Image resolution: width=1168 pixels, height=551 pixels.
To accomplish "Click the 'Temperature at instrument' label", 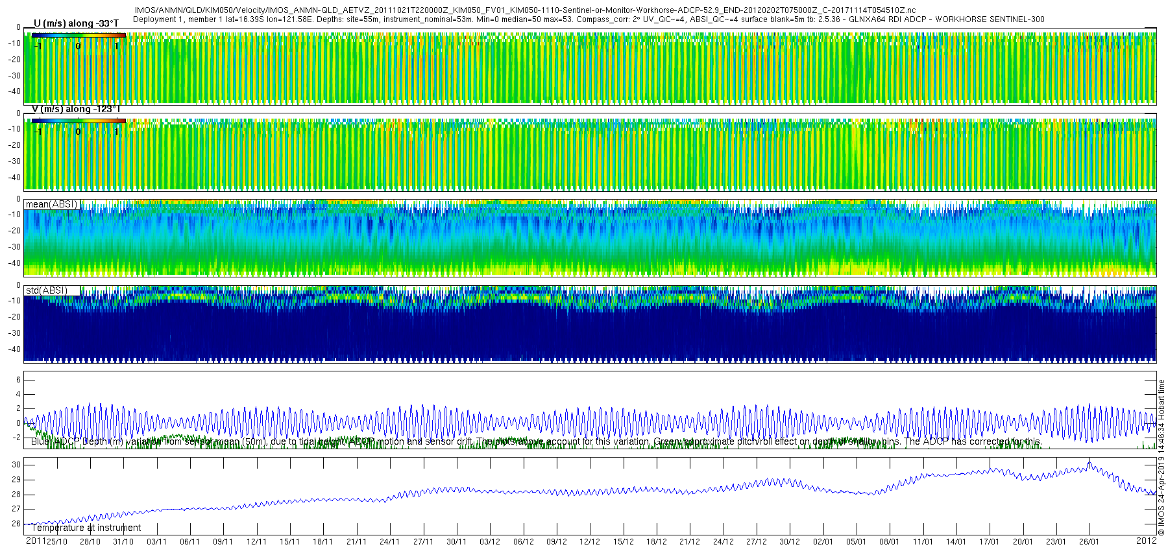I will click(x=86, y=528).
